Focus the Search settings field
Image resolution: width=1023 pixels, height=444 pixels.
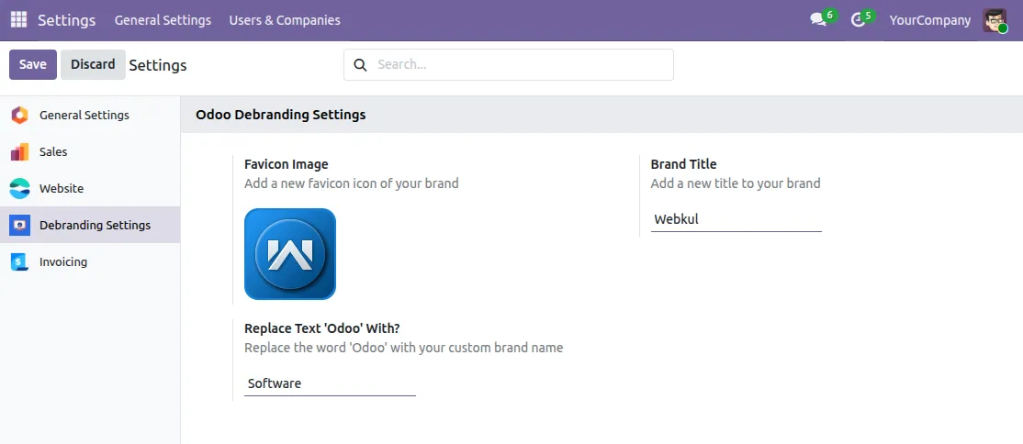(x=509, y=64)
